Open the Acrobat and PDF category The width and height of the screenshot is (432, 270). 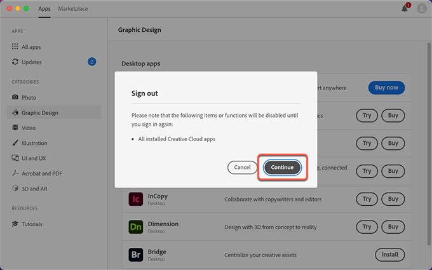41,173
